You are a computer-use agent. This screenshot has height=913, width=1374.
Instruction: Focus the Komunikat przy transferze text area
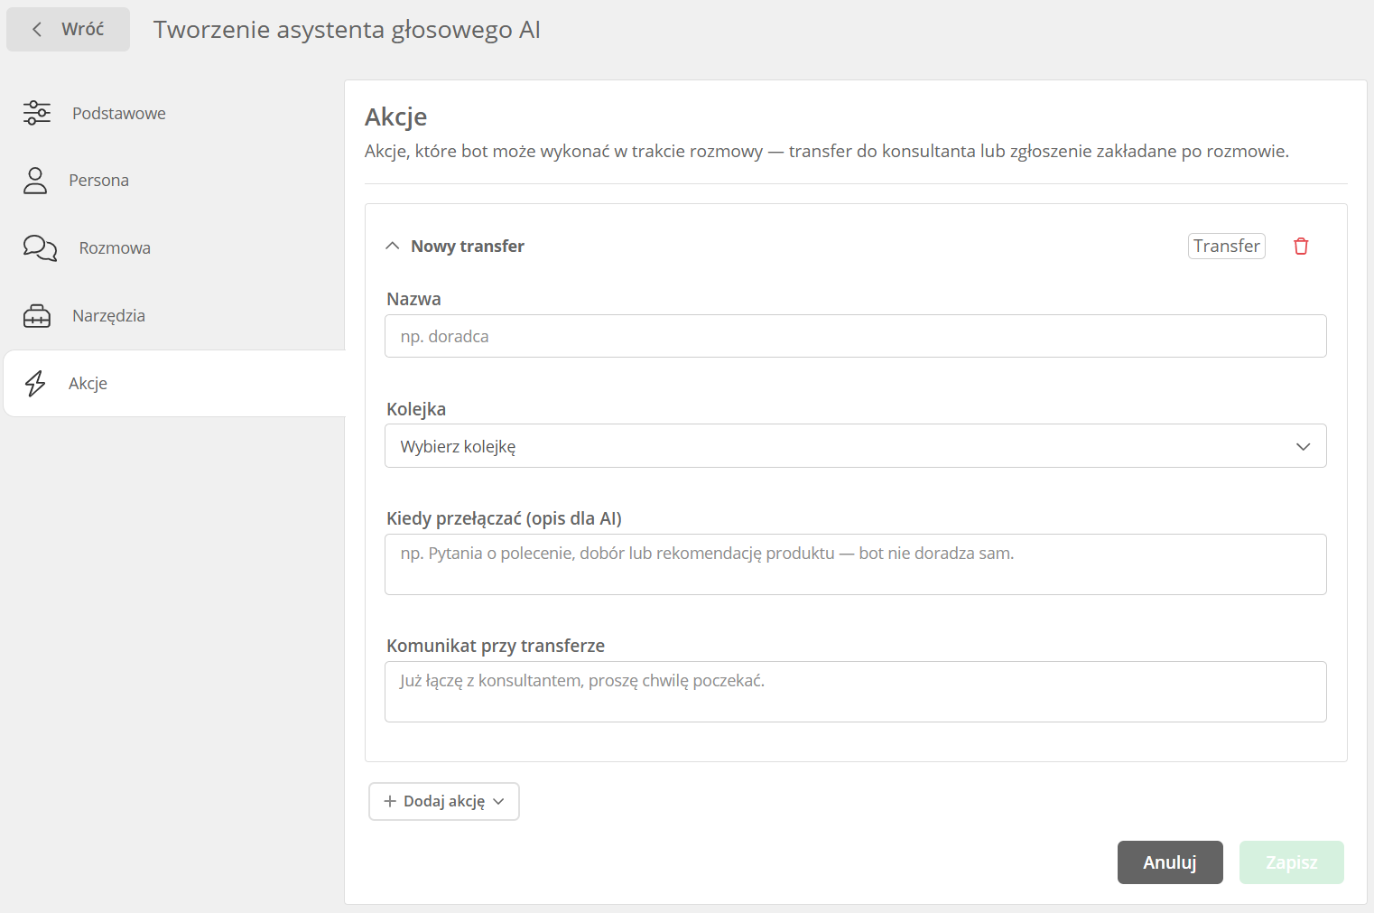click(x=855, y=692)
